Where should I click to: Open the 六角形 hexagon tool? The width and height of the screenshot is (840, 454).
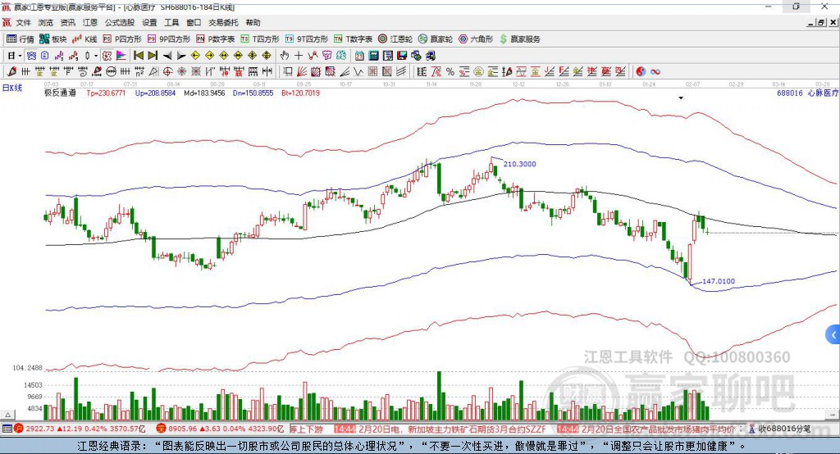[475, 39]
